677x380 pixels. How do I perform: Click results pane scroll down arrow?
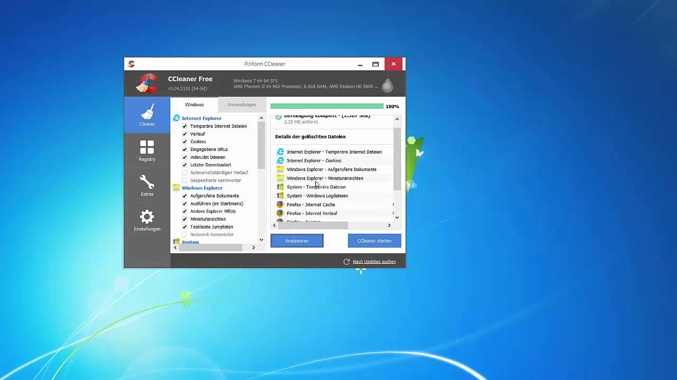[x=397, y=217]
